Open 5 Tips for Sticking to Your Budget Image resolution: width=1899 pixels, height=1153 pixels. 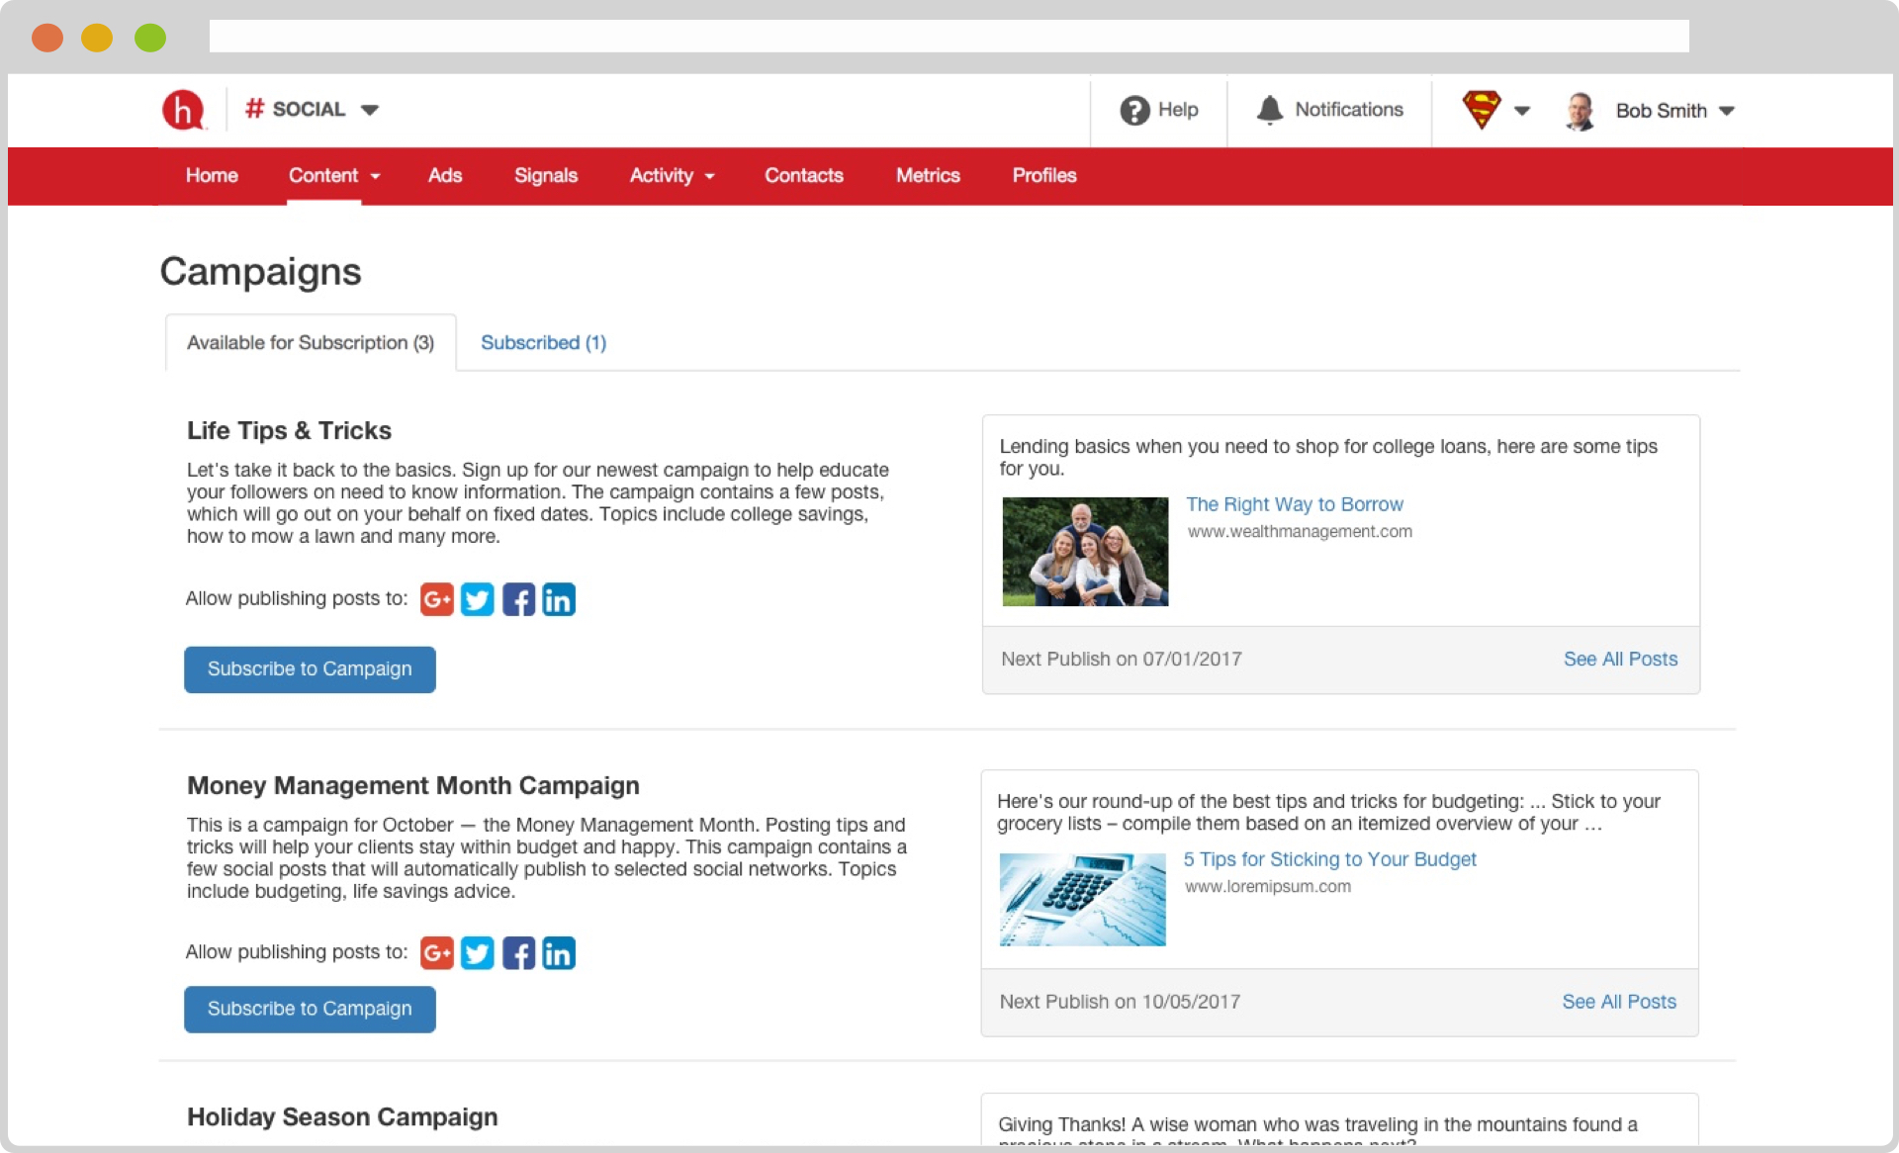click(1329, 859)
